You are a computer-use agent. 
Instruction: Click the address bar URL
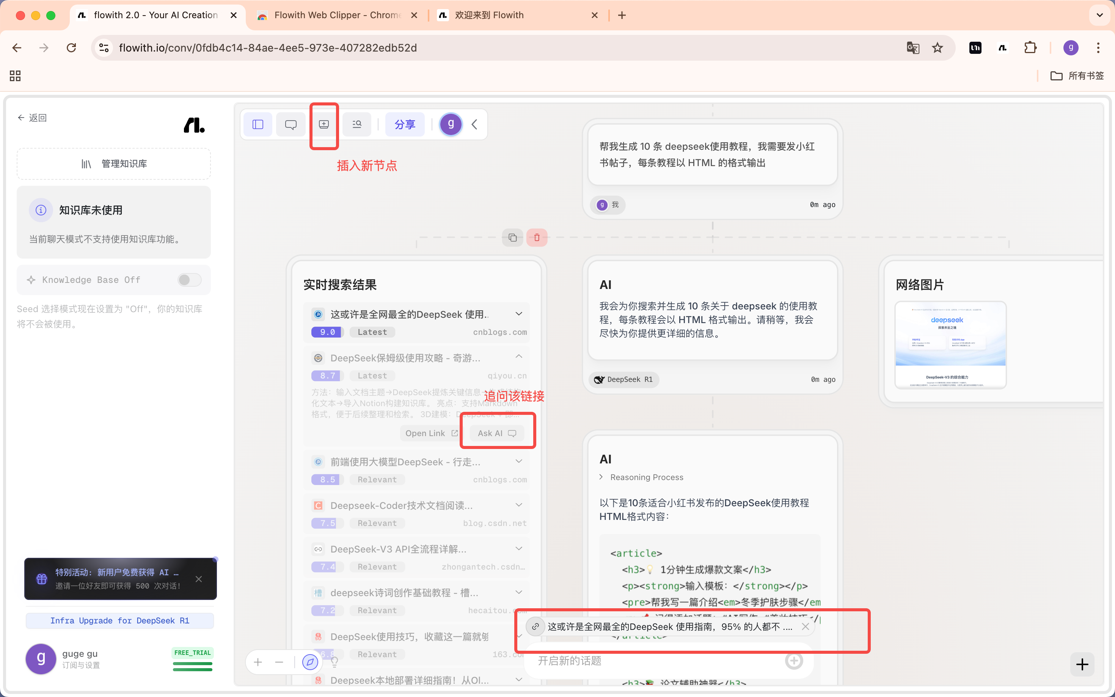(x=268, y=48)
